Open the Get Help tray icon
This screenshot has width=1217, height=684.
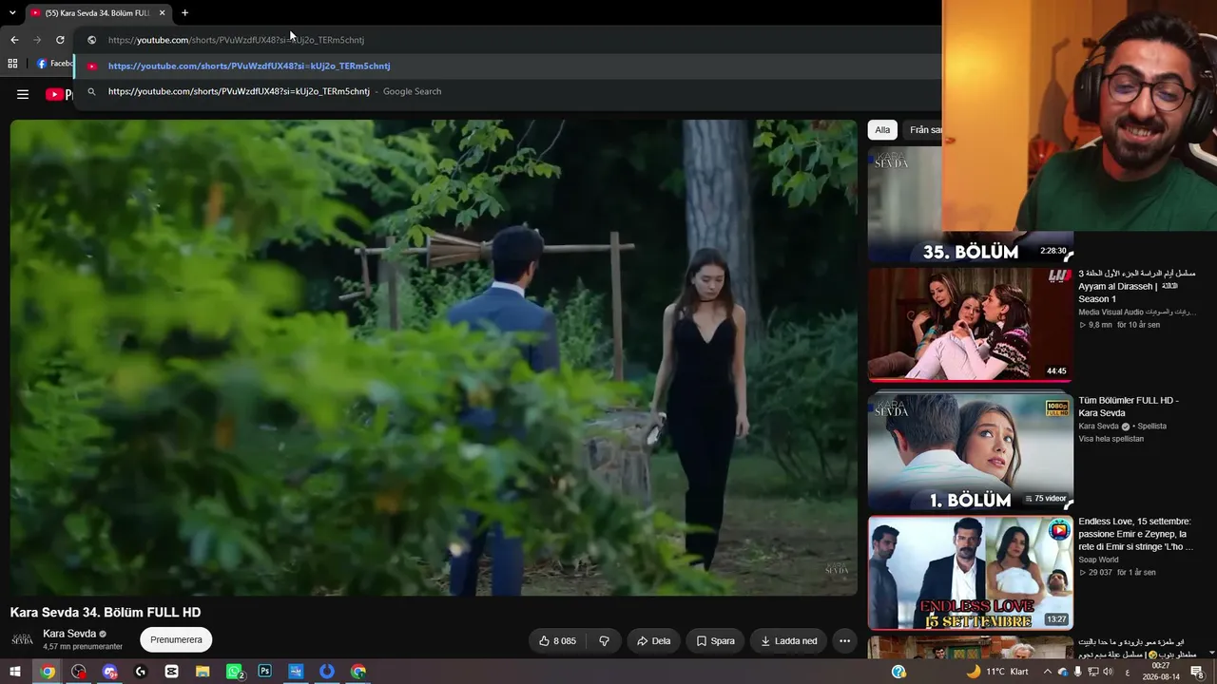coord(898,672)
